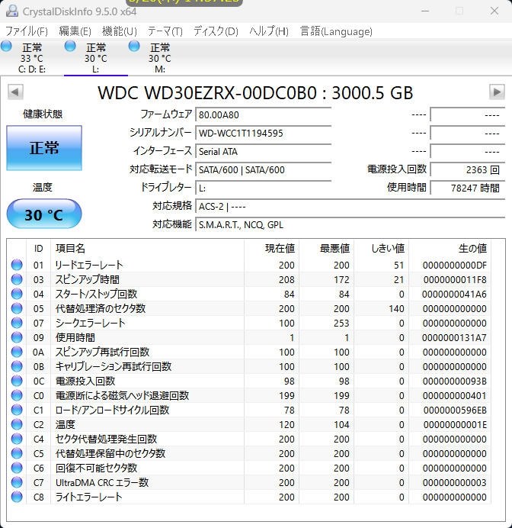Click status orb for 0A スピンアップ再試行回数
This screenshot has width=512, height=528.
coord(17,352)
